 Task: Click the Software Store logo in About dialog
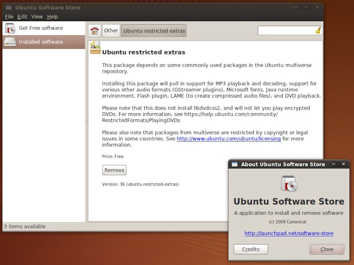[289, 183]
